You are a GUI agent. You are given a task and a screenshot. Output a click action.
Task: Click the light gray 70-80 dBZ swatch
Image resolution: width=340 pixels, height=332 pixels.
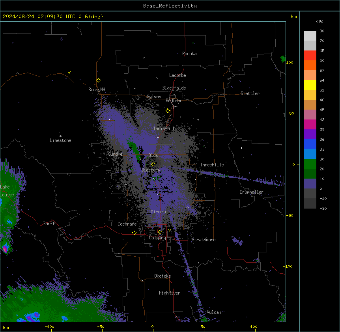[310, 36]
